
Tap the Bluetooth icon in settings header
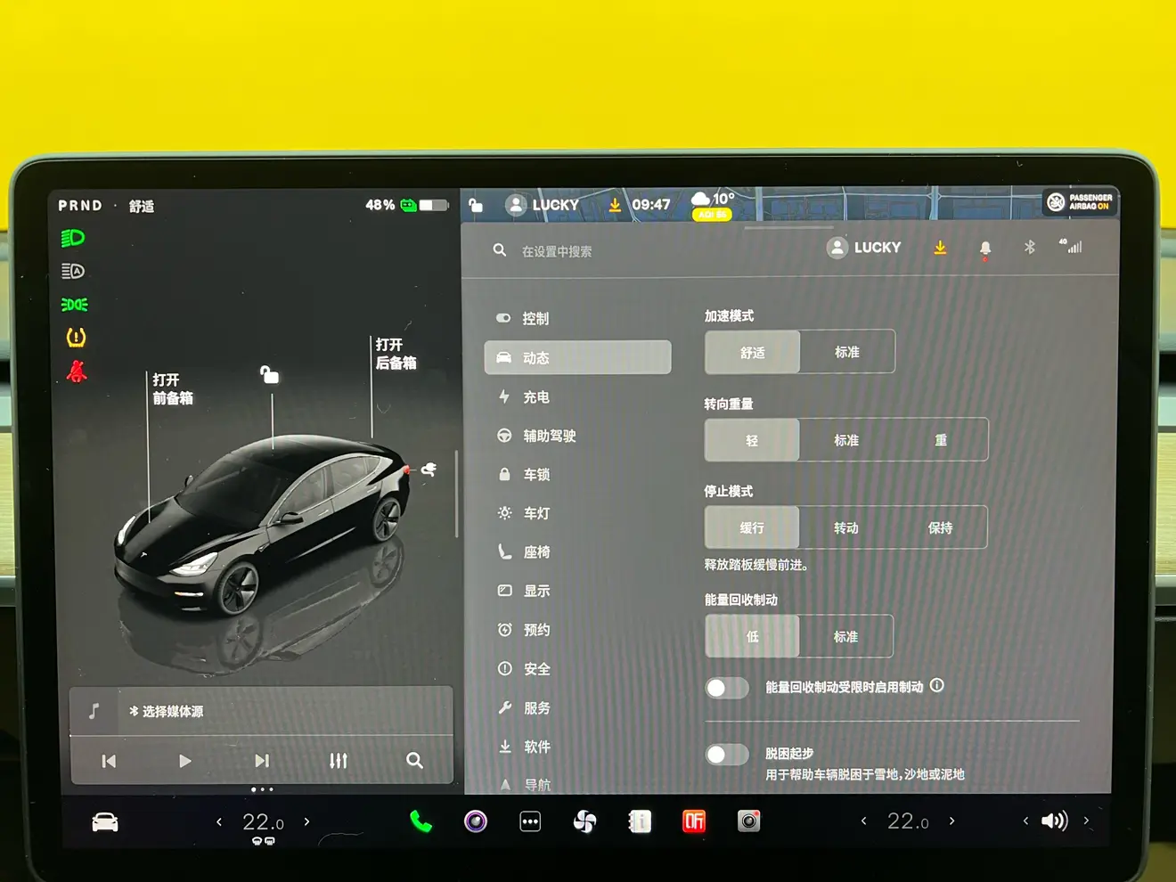click(x=1029, y=248)
